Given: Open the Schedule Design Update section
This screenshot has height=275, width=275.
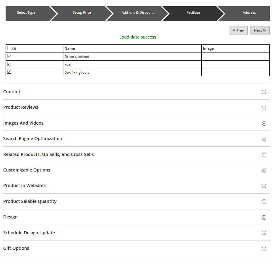Looking at the screenshot, I should click(29, 233).
